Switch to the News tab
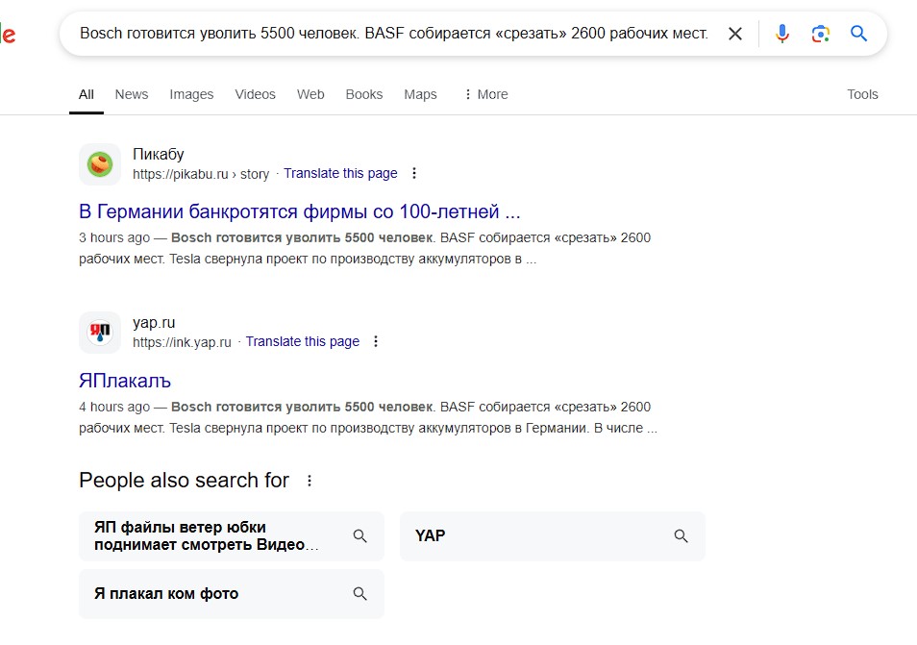 coord(132,95)
